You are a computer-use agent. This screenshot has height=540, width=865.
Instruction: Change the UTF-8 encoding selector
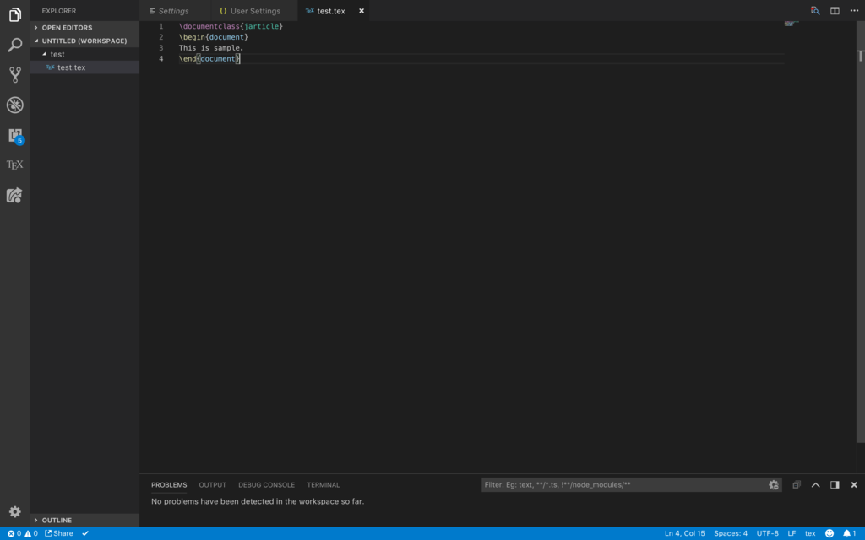[767, 533]
